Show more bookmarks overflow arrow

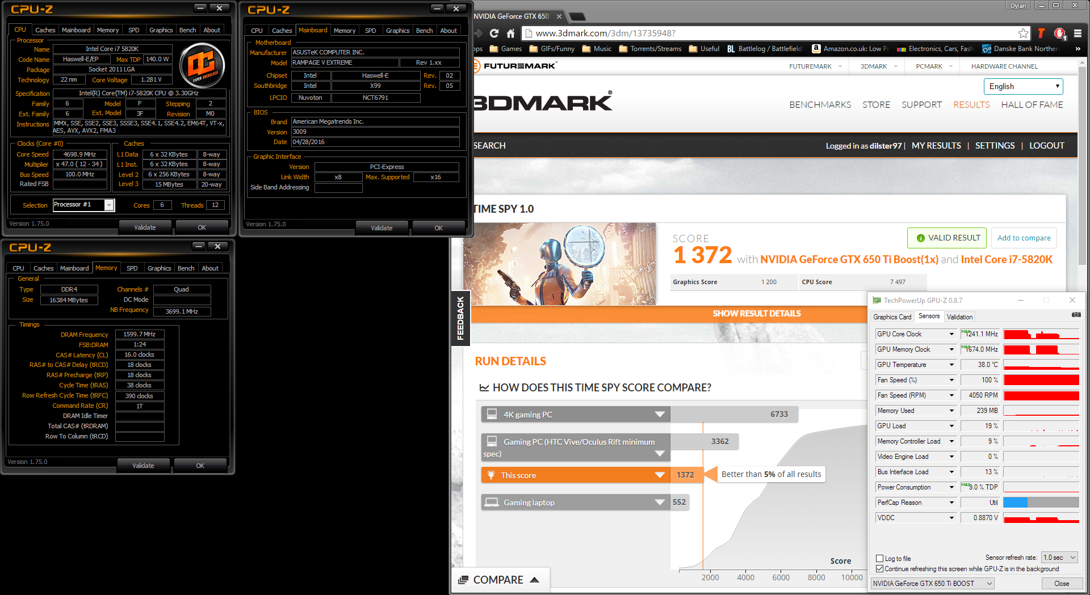coord(1078,49)
